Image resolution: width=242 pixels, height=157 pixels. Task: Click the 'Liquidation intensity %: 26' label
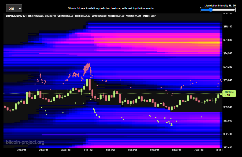click(220, 6)
